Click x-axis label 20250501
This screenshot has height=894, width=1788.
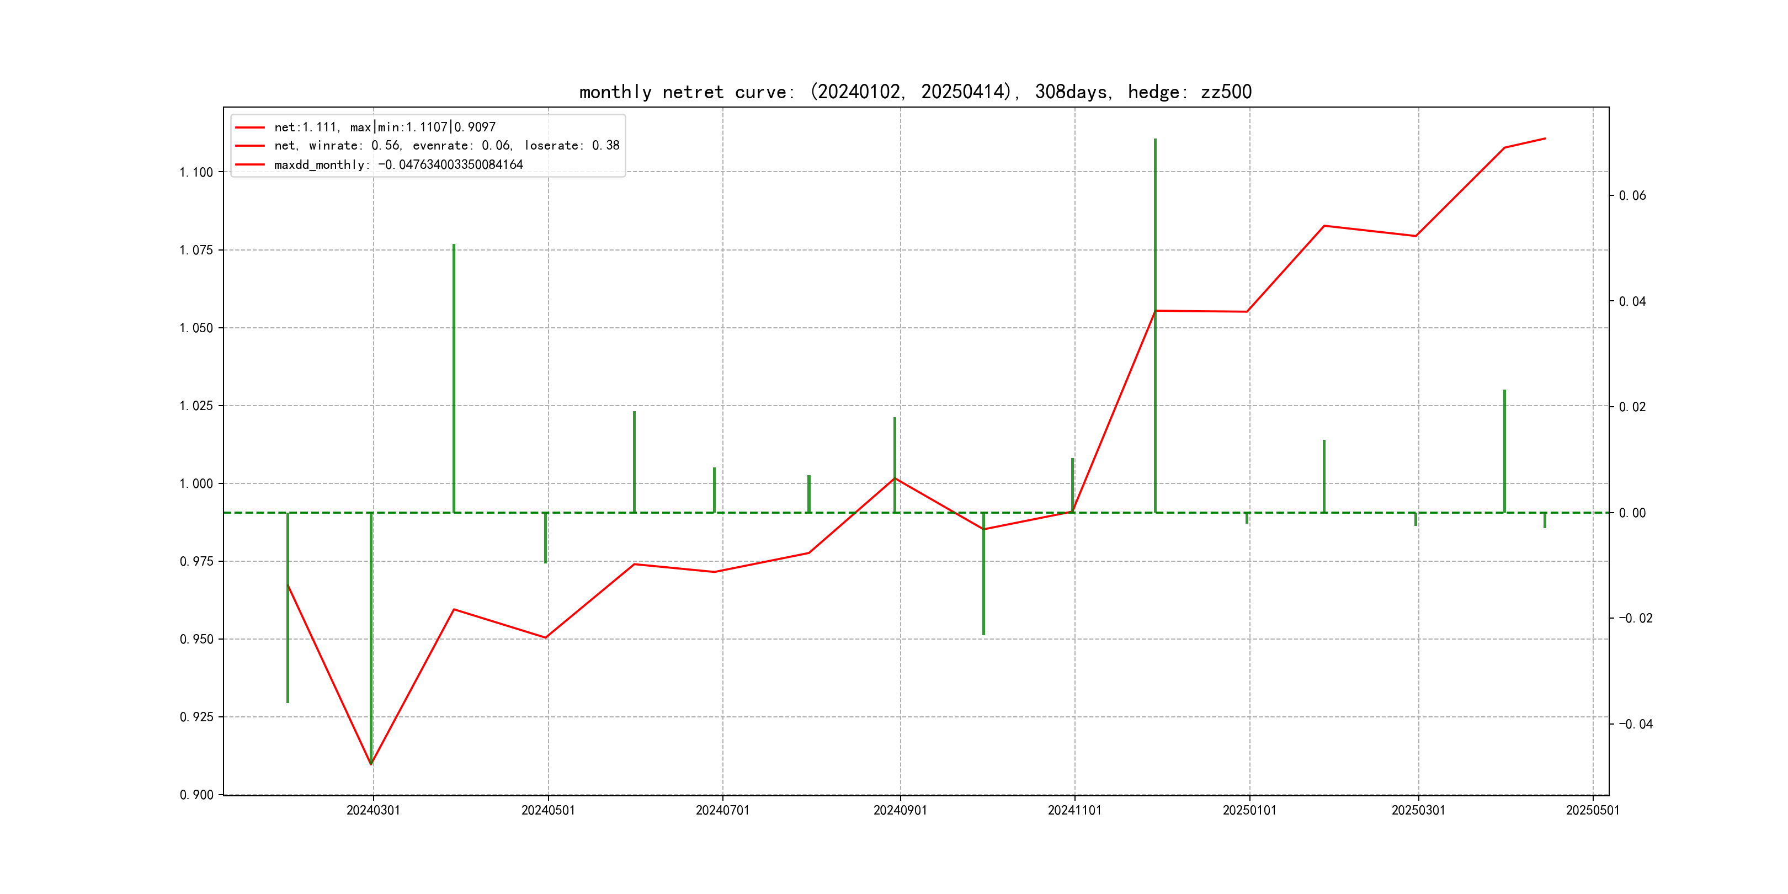[1592, 810]
